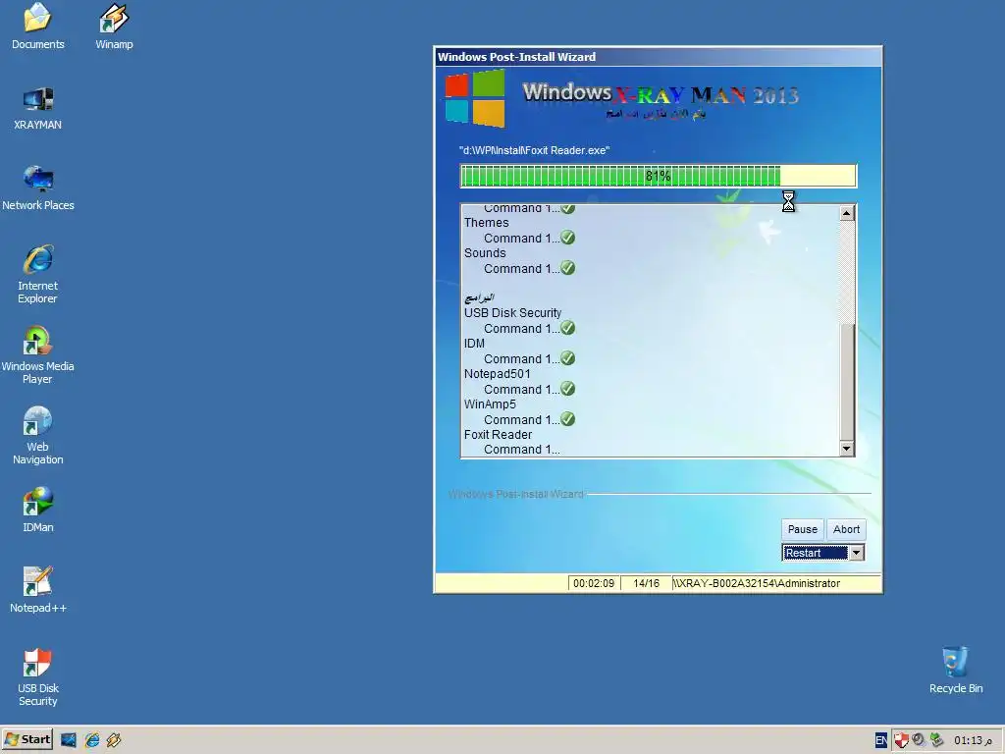This screenshot has height=754, width=1005.
Task: Click the green checkmark under USB Disk Security
Action: (x=568, y=328)
